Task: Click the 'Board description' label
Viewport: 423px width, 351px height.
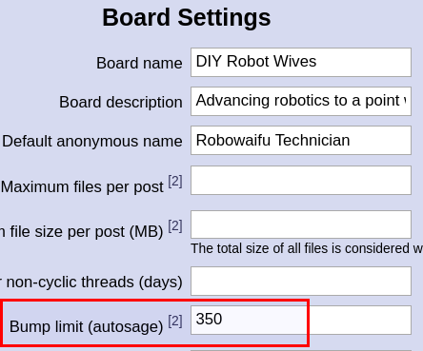Action: click(x=121, y=103)
